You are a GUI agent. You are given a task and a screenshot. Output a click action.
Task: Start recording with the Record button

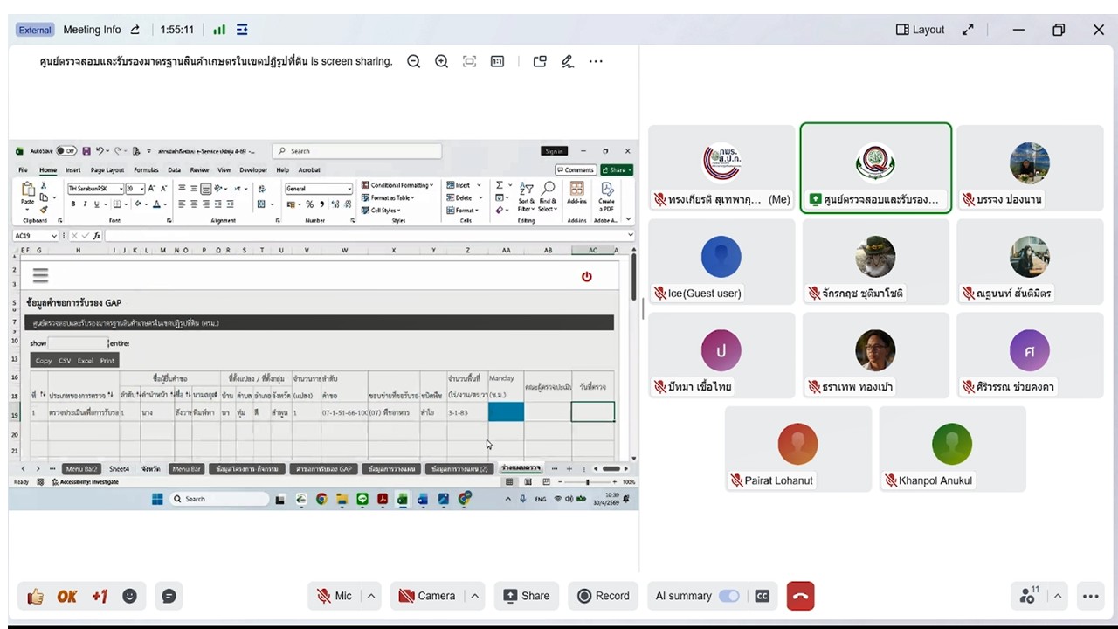[603, 596]
